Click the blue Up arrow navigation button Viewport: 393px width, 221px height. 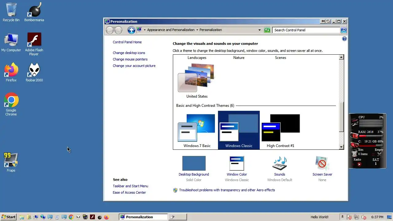coord(131,30)
